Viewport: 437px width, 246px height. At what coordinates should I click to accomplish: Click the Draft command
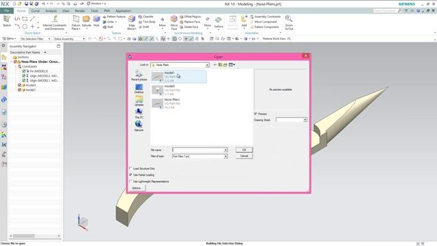[x=144, y=27]
